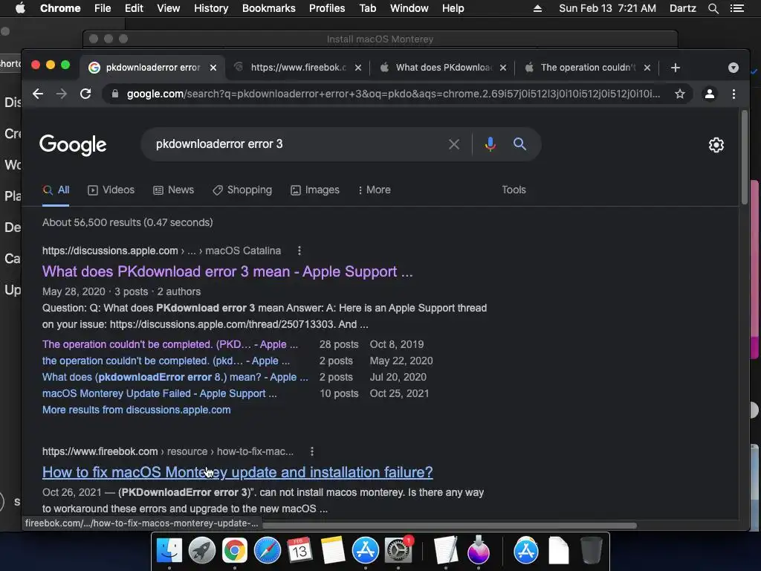
Task: Open options for discussions.apple.com result
Action: pyautogui.click(x=299, y=251)
